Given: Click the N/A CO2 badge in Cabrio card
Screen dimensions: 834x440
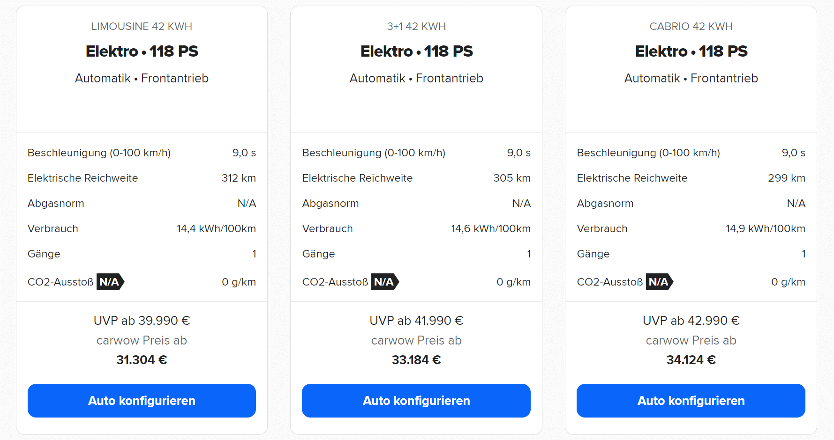Looking at the screenshot, I should pyautogui.click(x=660, y=282).
